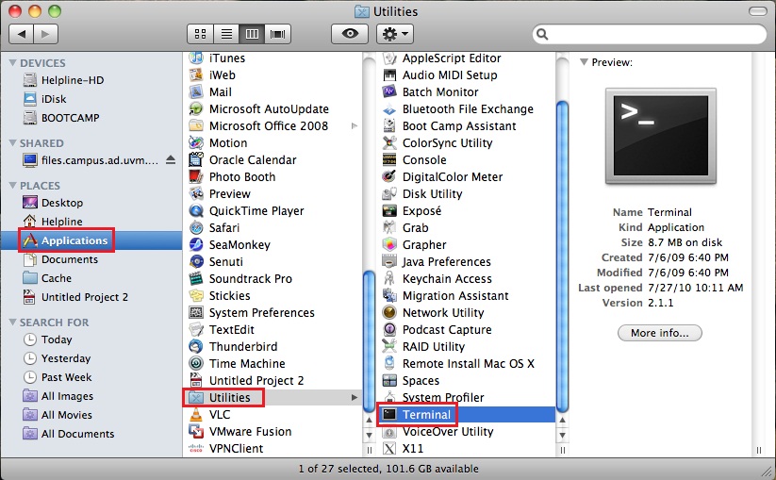This screenshot has width=776, height=480.
Task: Select the Disk Utility icon
Action: [x=389, y=194]
